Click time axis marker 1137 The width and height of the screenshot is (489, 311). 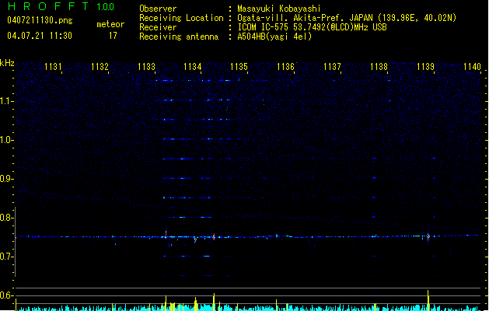click(332, 67)
